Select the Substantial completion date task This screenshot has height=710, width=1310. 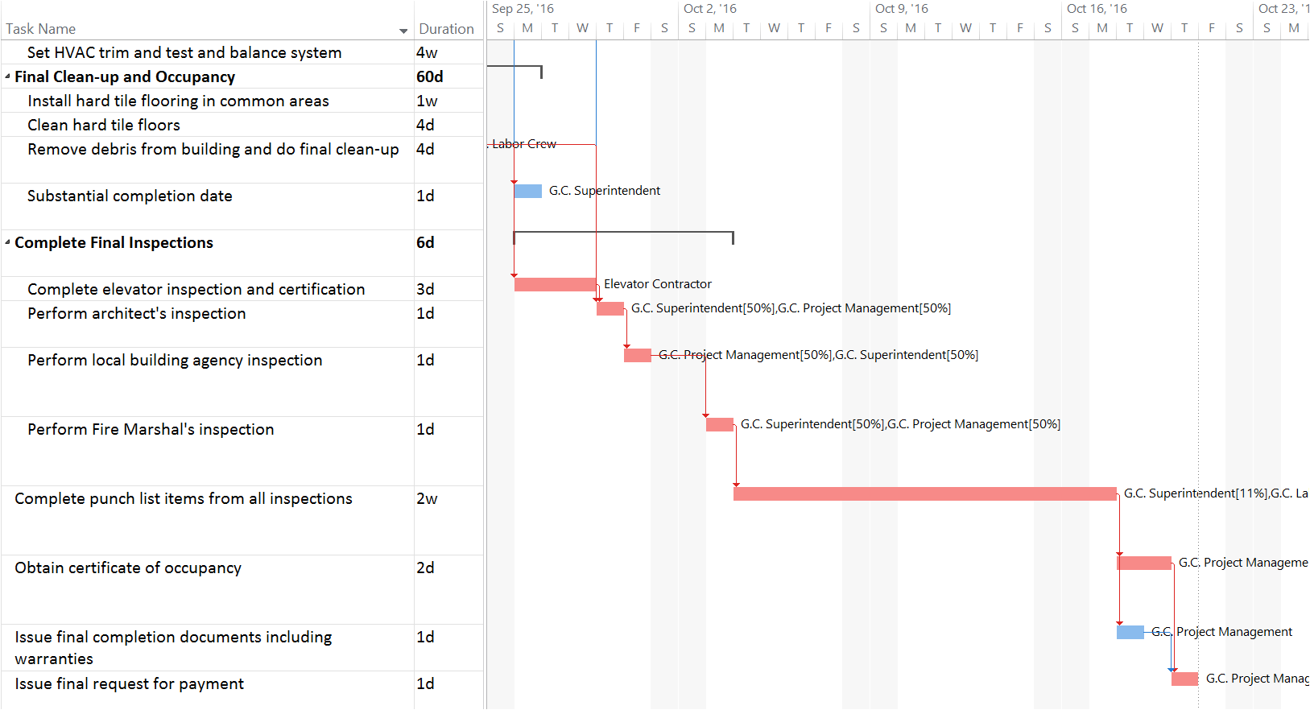(129, 196)
